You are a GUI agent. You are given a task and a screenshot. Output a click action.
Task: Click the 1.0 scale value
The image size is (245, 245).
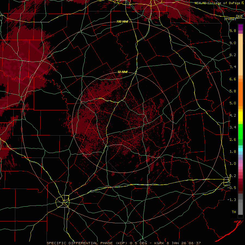[x=233, y=164]
